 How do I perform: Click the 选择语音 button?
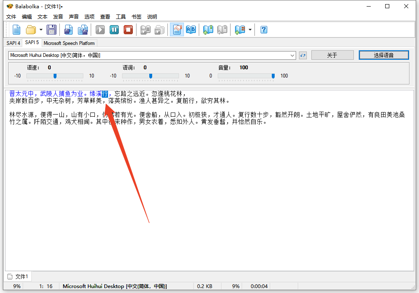click(x=384, y=55)
